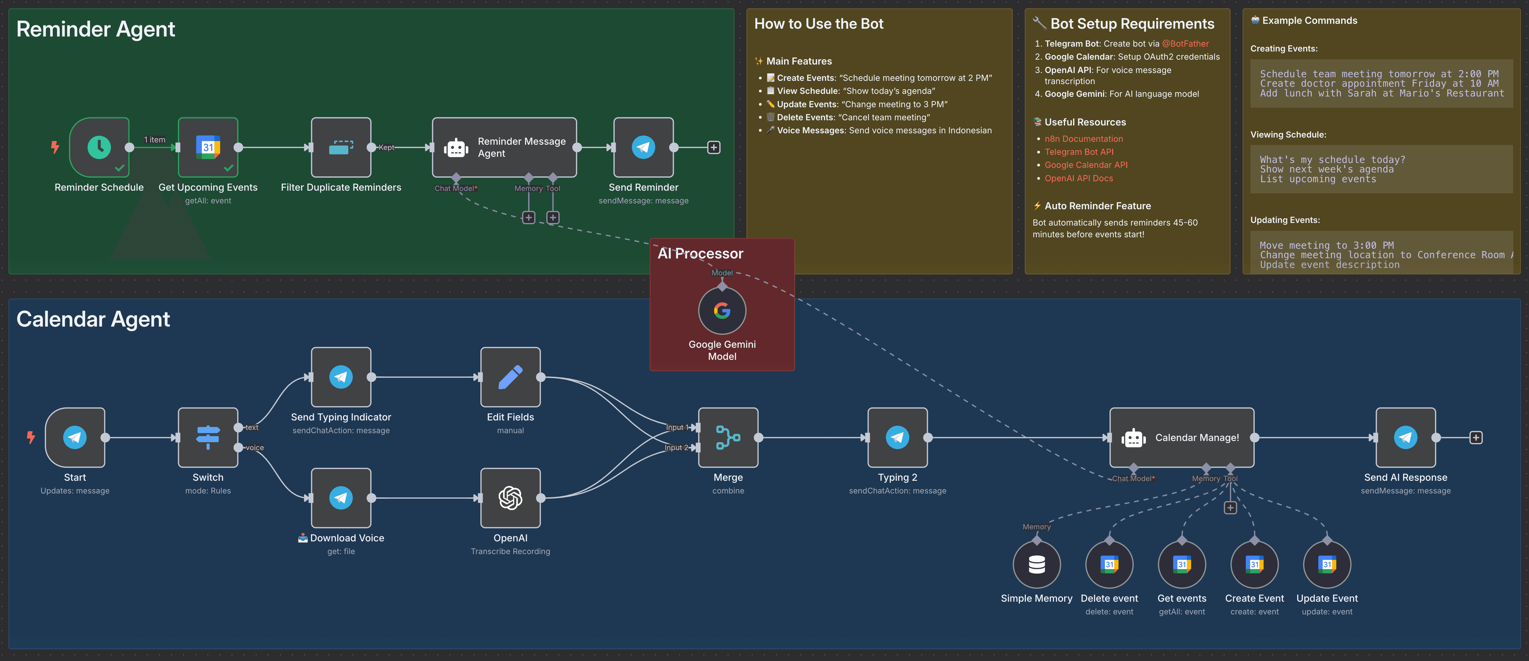The width and height of the screenshot is (1529, 661).
Task: Click the Memory connector label above Simple Memory
Action: 1037,527
